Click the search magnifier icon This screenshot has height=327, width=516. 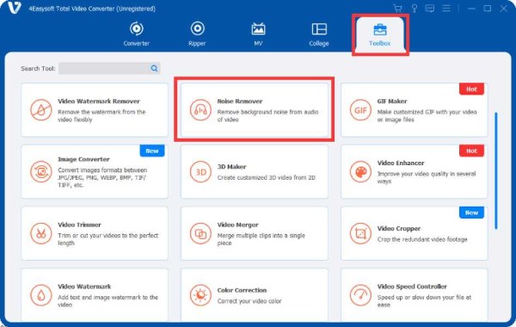click(154, 69)
